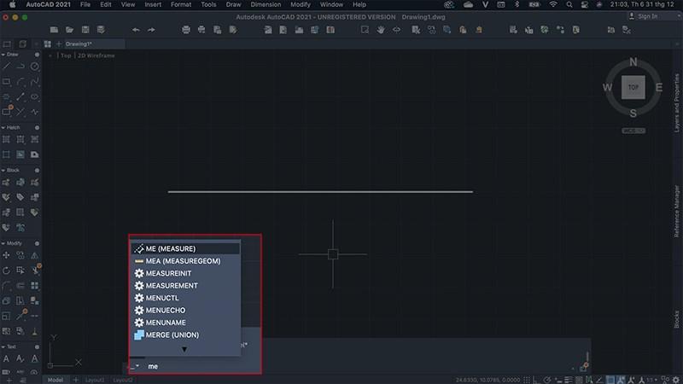Image resolution: width=683 pixels, height=384 pixels.
Task: Select the Move tool in Modify panel
Action: (7, 255)
